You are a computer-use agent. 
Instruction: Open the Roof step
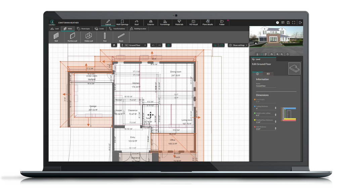pyautogui.click(x=136, y=22)
